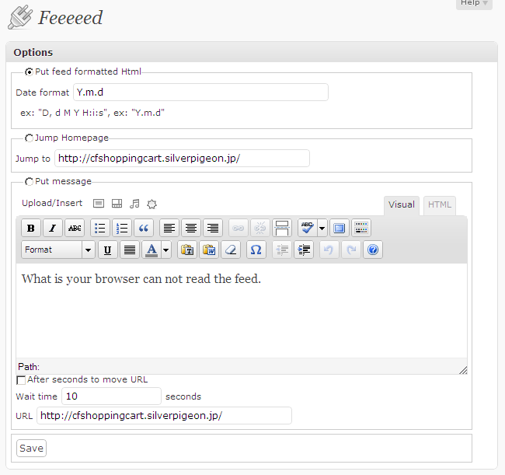The image size is (505, 475).
Task: Click the unordered bullet list icon
Action: tap(100, 228)
